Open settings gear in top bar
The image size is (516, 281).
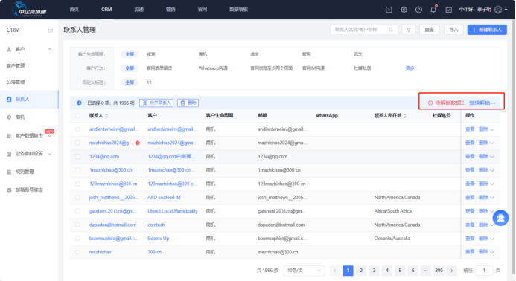click(404, 10)
